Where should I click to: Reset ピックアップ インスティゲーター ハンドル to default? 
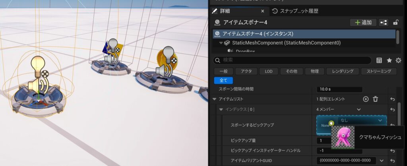[392, 151]
